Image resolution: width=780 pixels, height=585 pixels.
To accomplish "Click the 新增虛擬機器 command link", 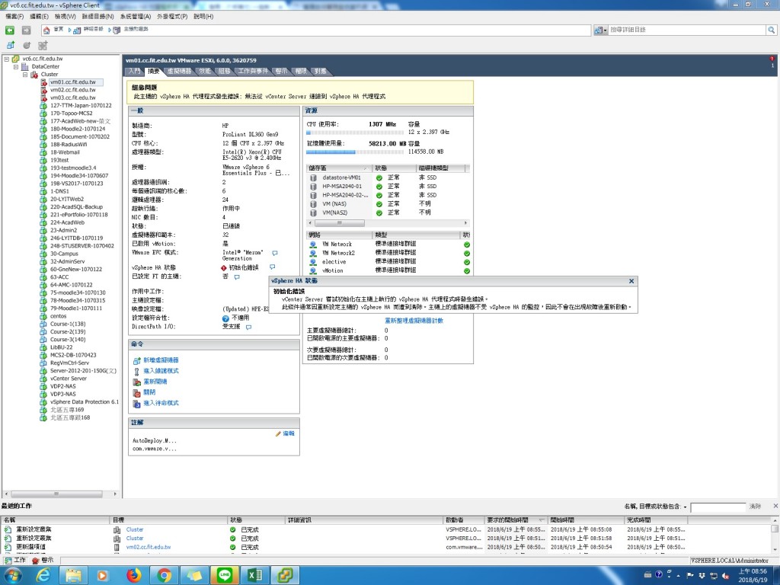I will click(x=161, y=360).
